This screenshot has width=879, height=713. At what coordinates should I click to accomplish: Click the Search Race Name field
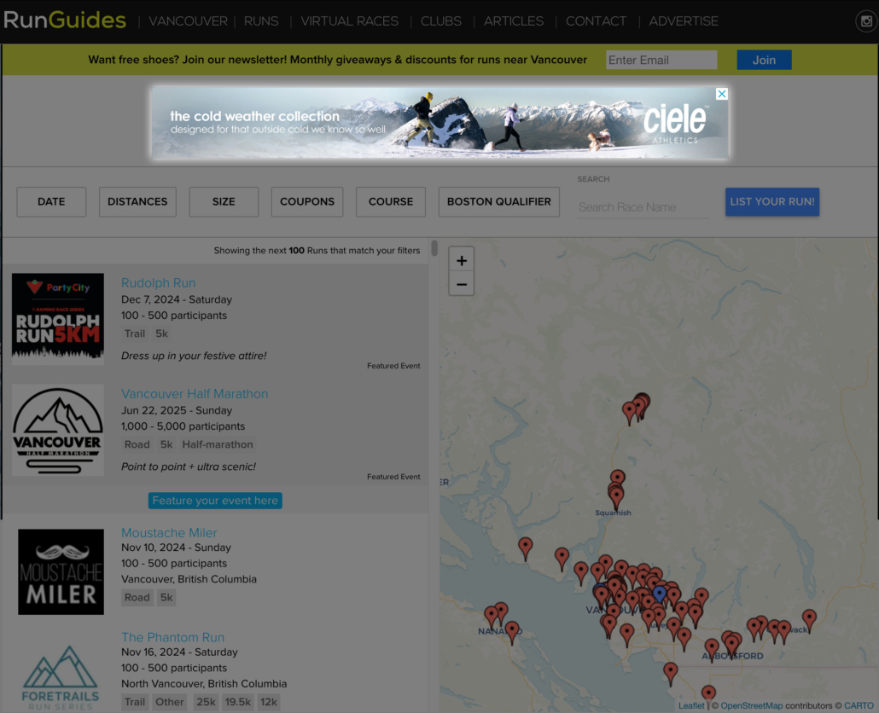[643, 207]
